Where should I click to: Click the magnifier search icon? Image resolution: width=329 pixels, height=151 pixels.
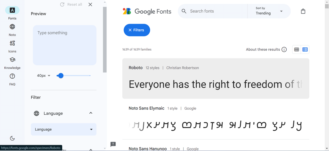click(x=184, y=11)
